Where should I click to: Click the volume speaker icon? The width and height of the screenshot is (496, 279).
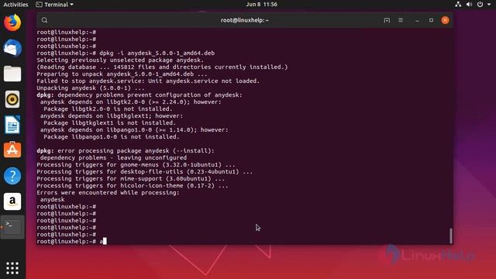tap(469, 5)
